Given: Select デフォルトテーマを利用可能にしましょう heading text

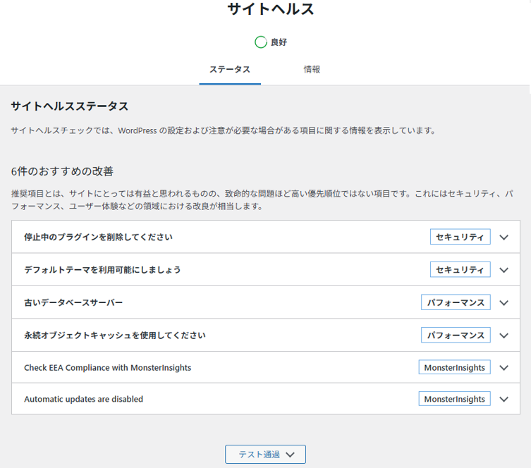Looking at the screenshot, I should [102, 270].
